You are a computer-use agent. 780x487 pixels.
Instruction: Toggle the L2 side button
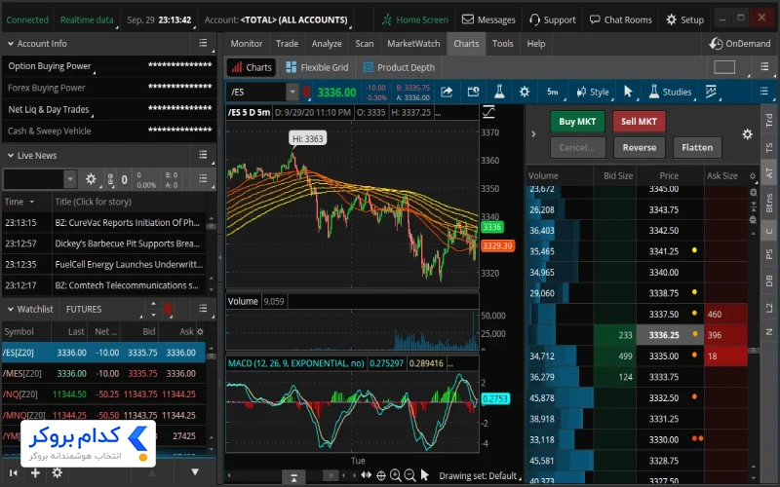point(769,308)
